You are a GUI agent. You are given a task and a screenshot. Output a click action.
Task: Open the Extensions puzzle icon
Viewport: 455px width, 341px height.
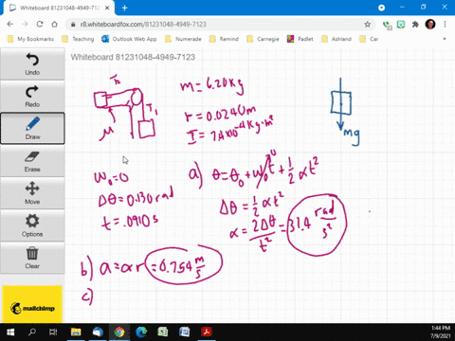415,25
